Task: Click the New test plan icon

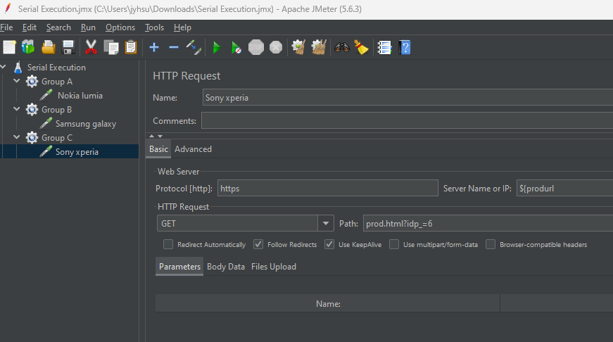Action: point(9,47)
